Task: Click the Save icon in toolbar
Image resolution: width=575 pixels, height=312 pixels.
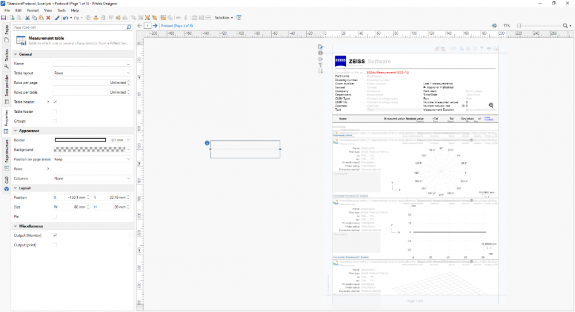Action: [x=4, y=18]
